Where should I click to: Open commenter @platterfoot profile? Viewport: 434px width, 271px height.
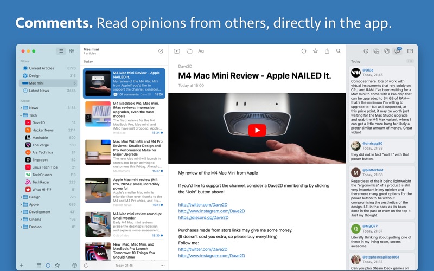[373, 170]
